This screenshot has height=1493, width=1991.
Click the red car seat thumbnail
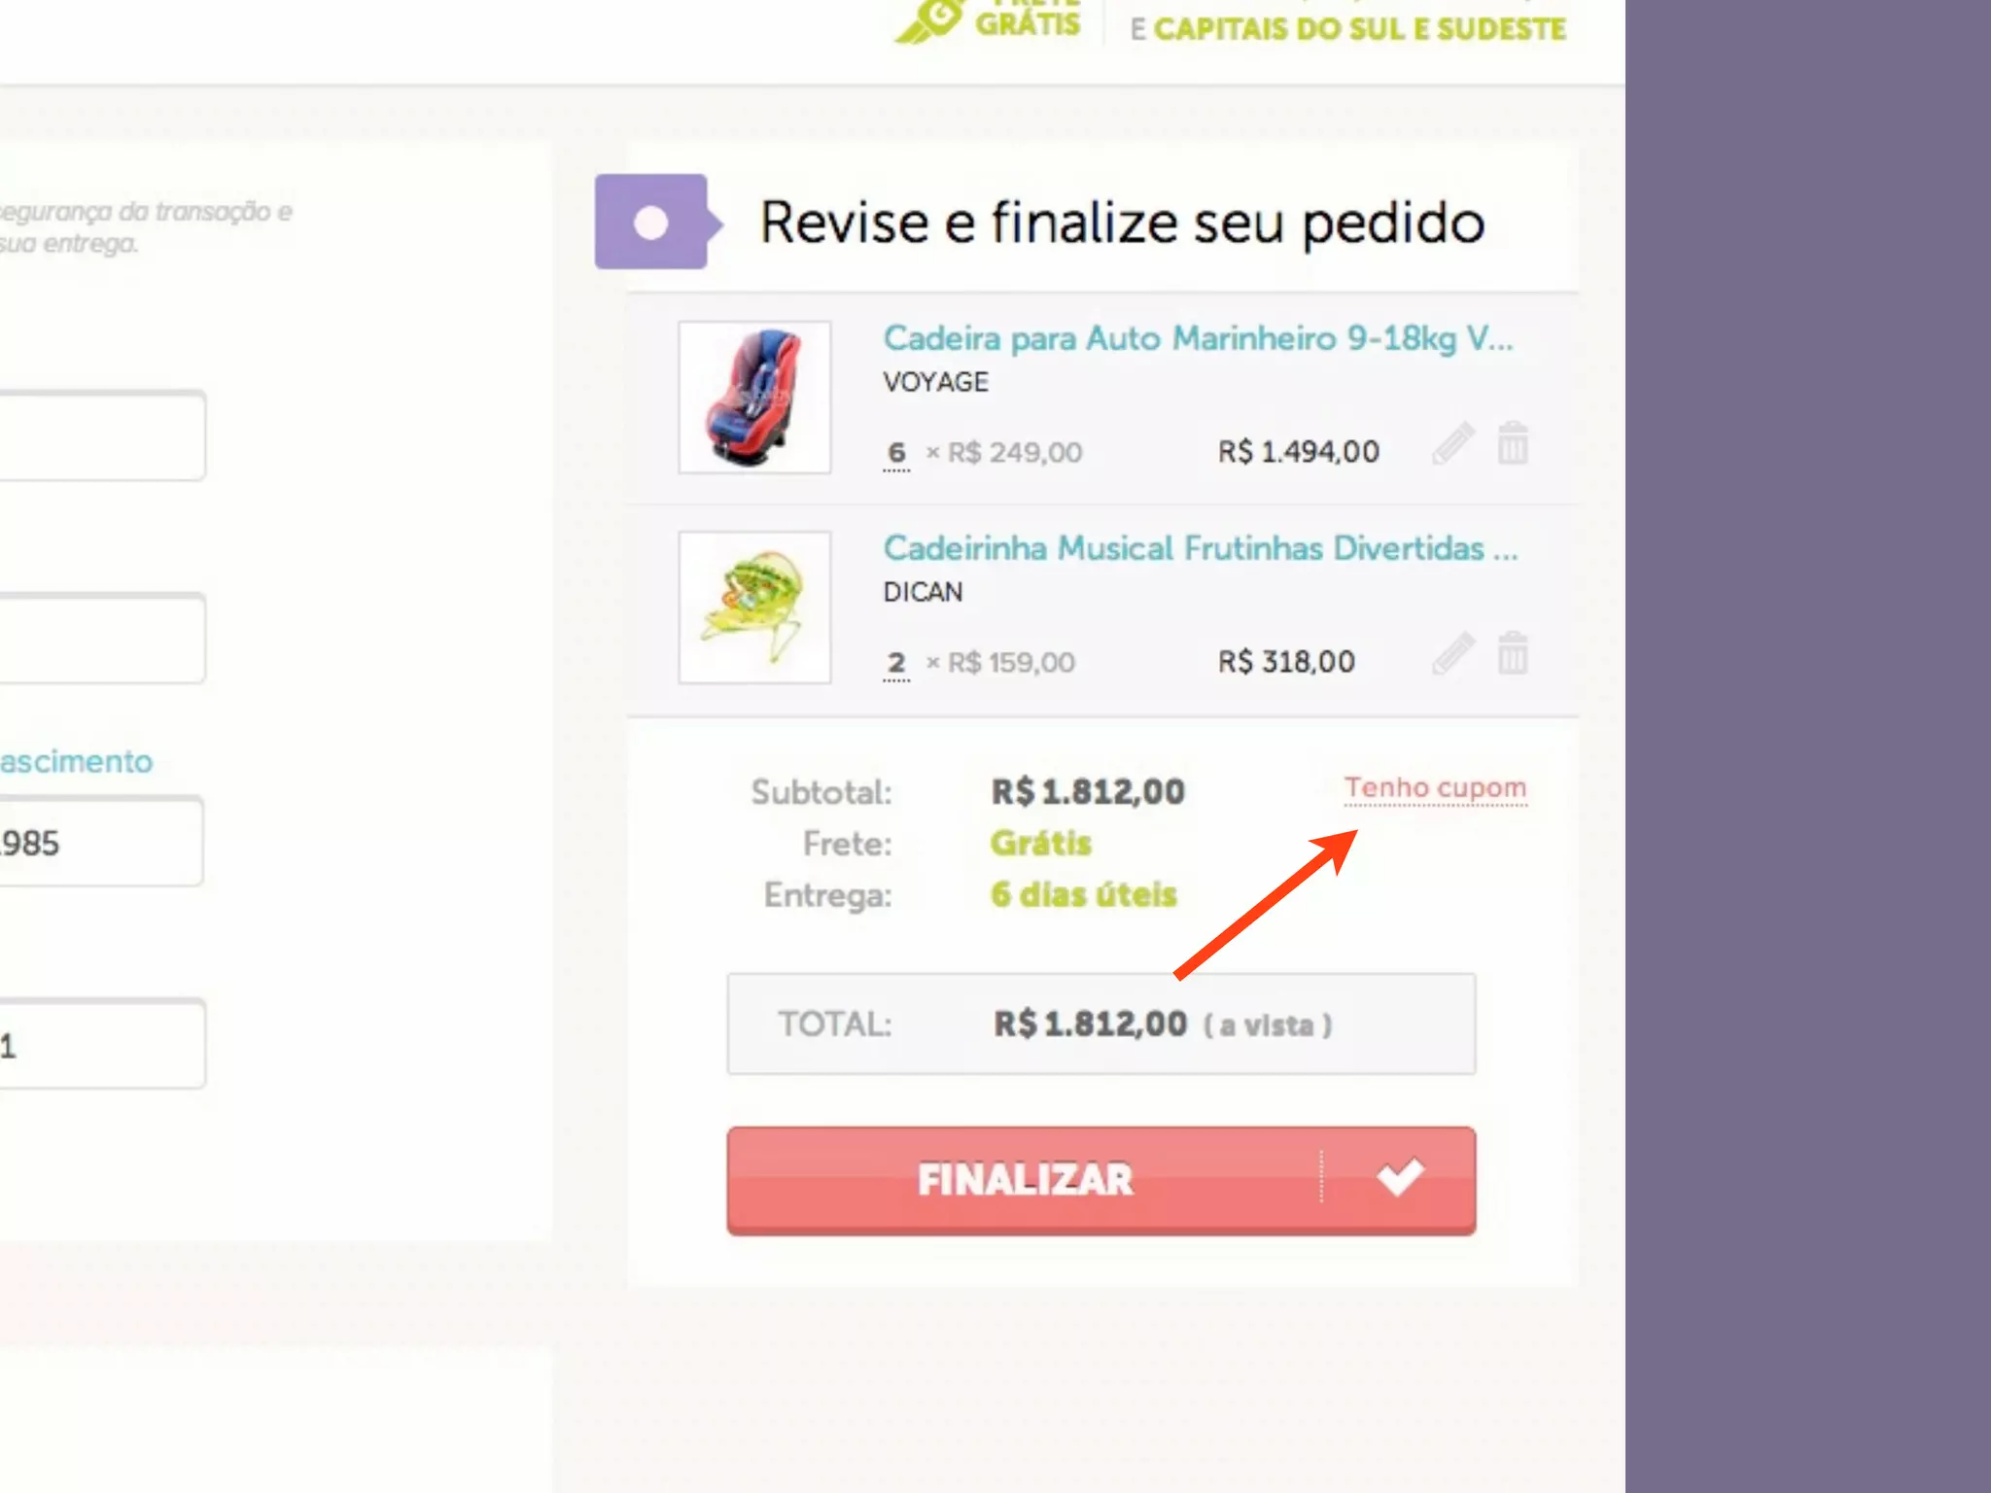[x=754, y=398]
